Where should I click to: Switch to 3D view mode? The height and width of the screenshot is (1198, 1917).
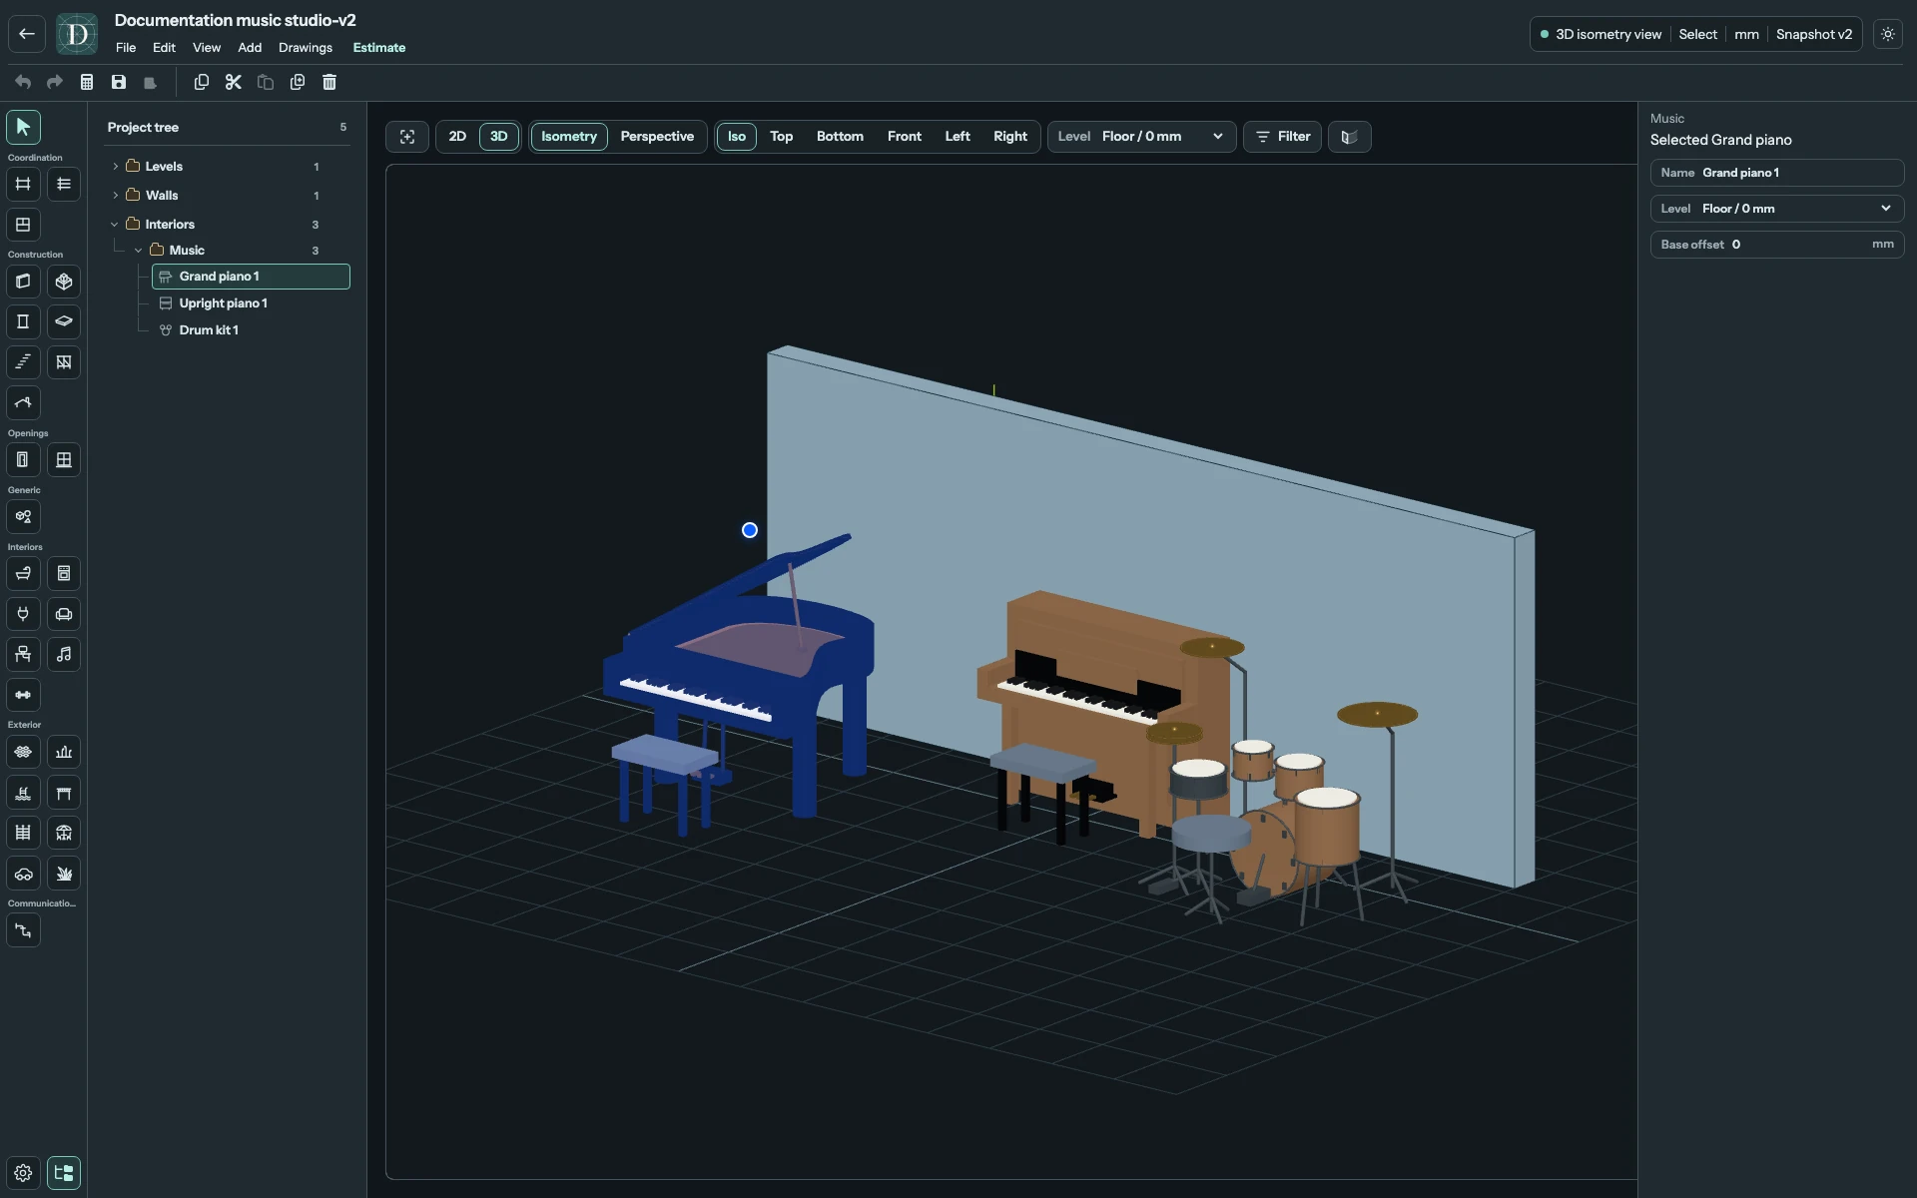(x=499, y=137)
